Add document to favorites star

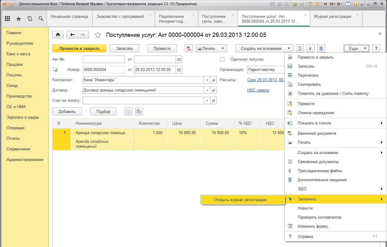point(98,35)
